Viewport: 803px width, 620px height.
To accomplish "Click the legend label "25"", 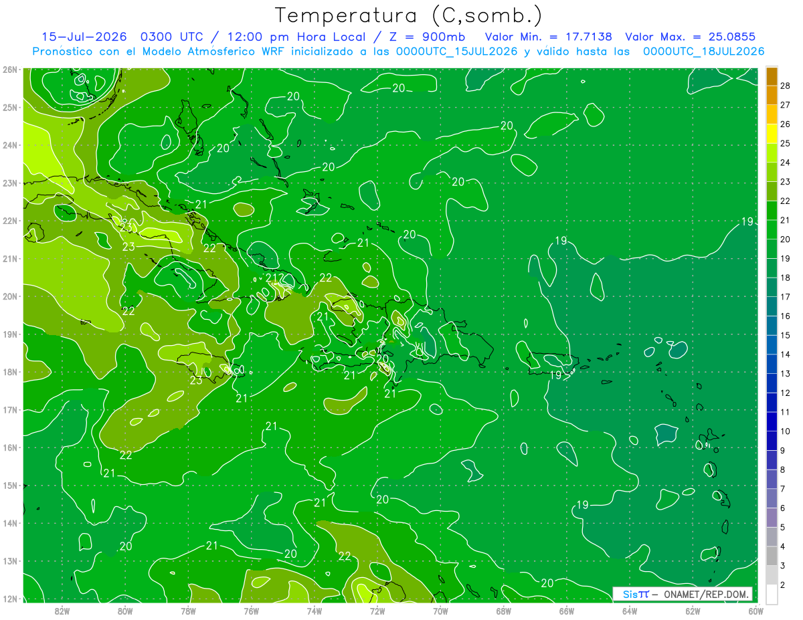I will tap(785, 143).
